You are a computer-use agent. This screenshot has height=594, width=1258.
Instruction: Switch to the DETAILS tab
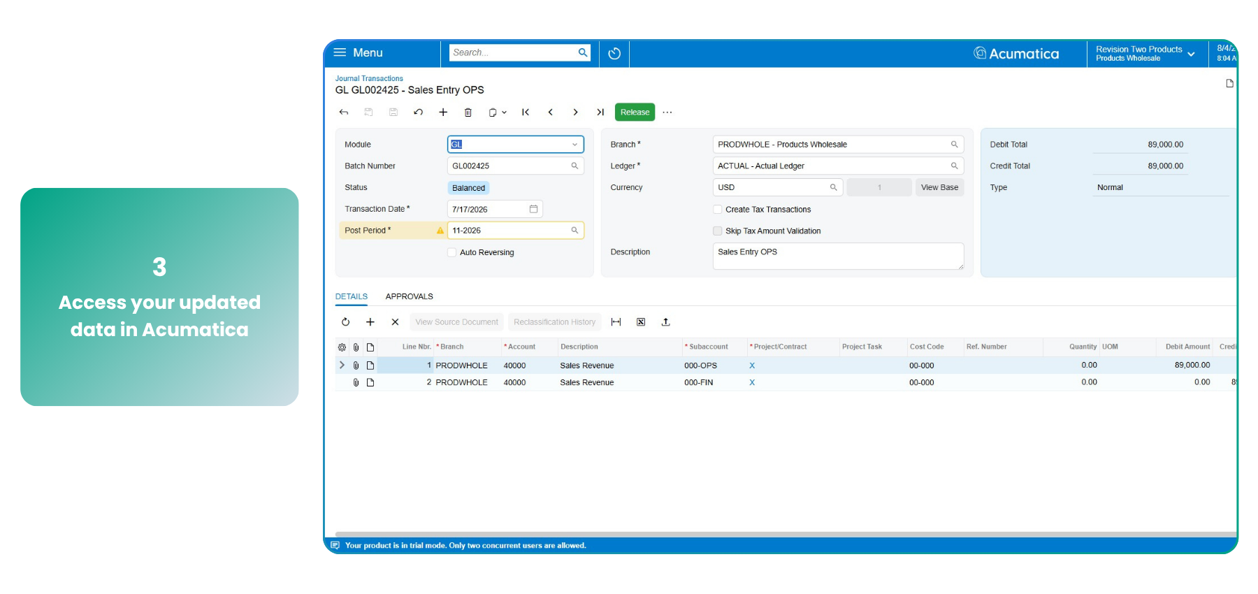(352, 296)
